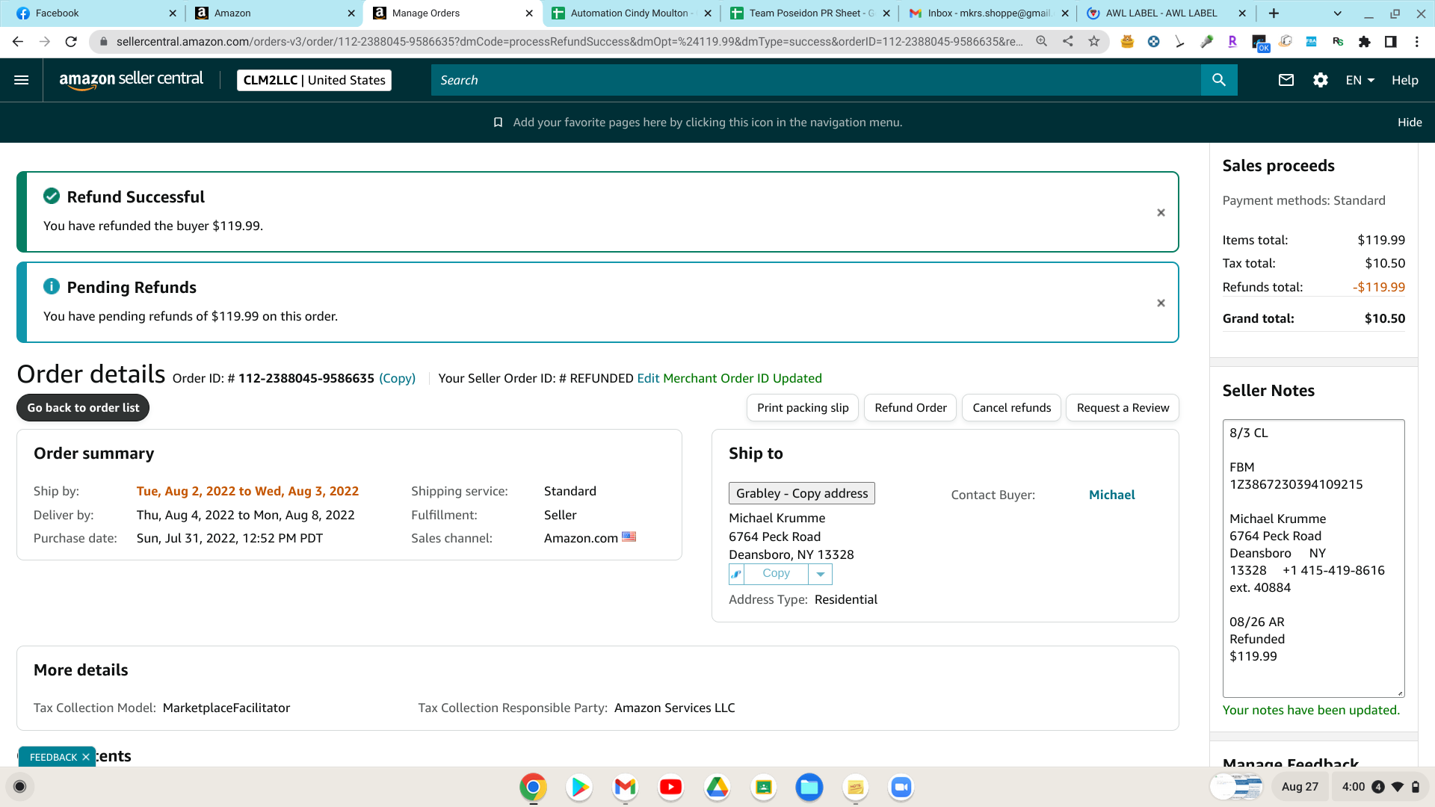Click into the Seller Central search field

[816, 80]
